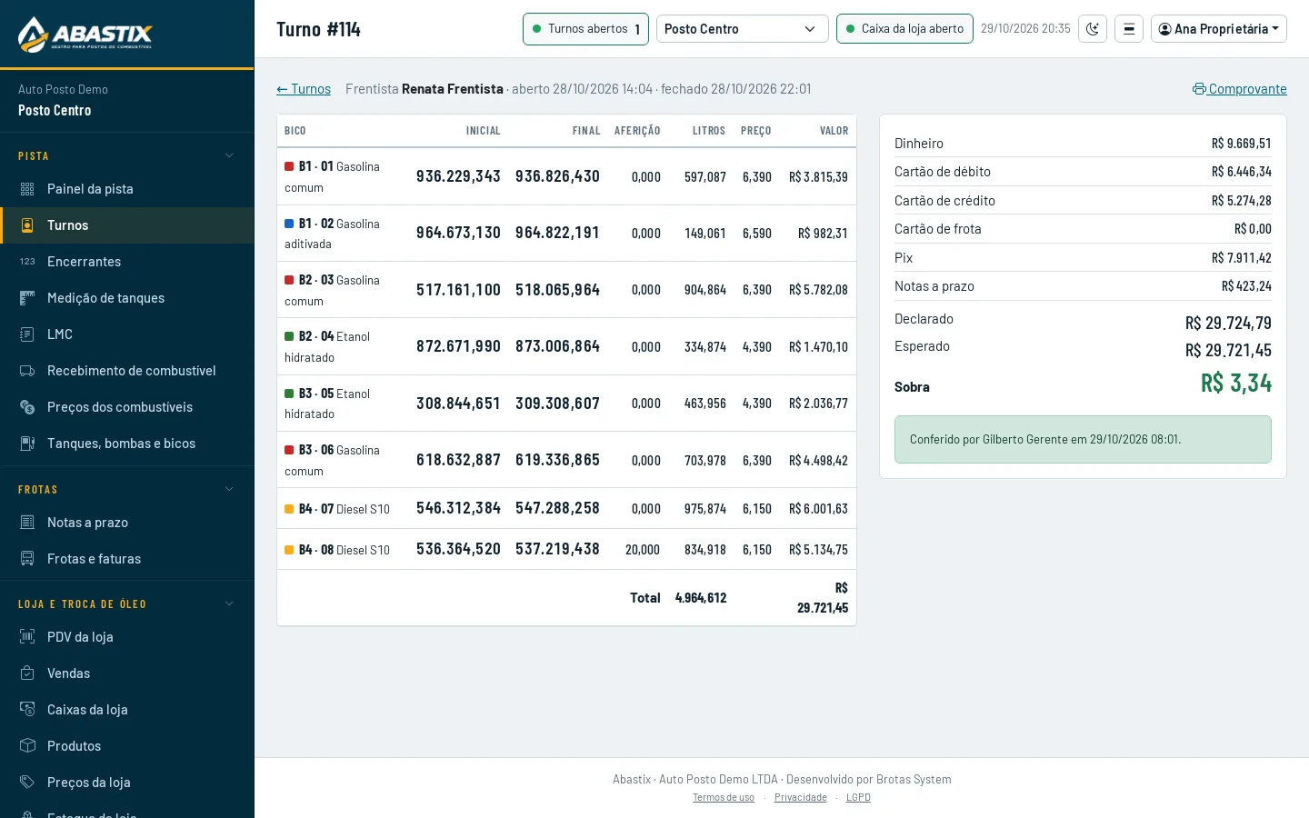Print the Comprovante receipt
1309x818 pixels.
pos(1240,89)
